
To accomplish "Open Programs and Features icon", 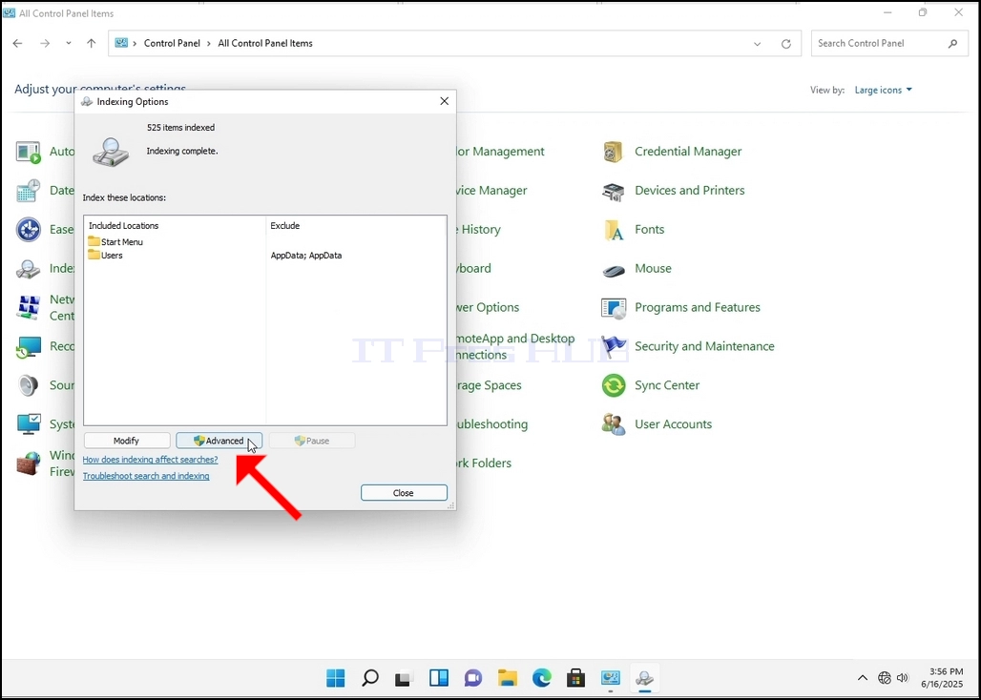I will (613, 308).
